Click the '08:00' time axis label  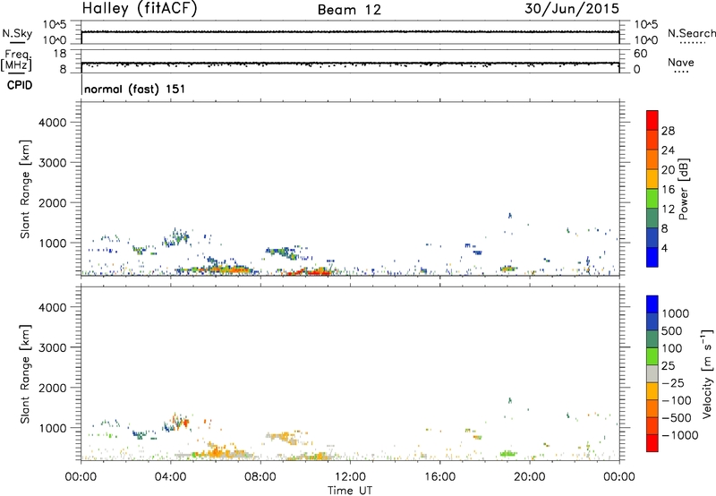[x=260, y=476]
